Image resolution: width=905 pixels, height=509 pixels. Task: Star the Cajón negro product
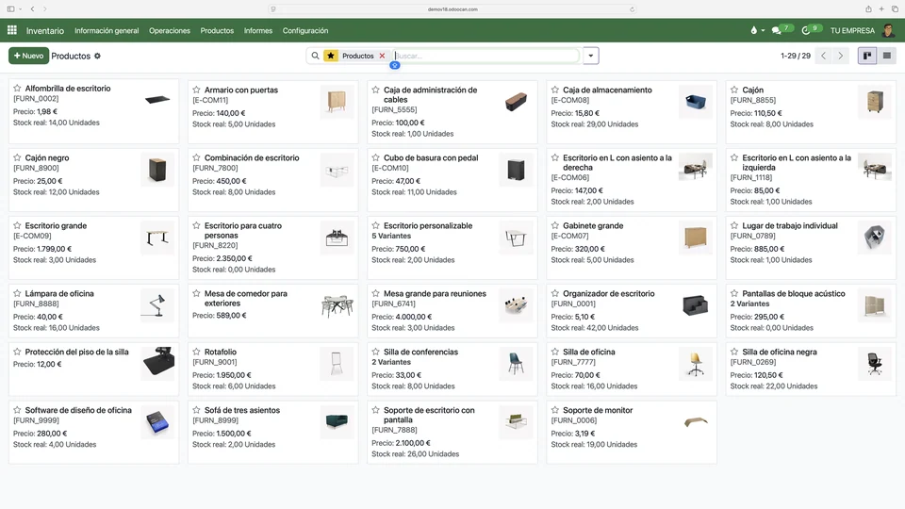[x=17, y=157]
